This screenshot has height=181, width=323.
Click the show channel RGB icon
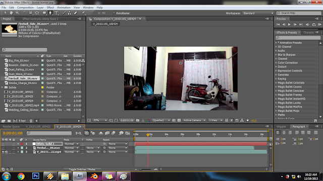[x=148, y=121]
